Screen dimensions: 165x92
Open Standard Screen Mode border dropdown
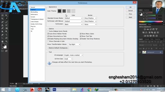tap(90, 18)
